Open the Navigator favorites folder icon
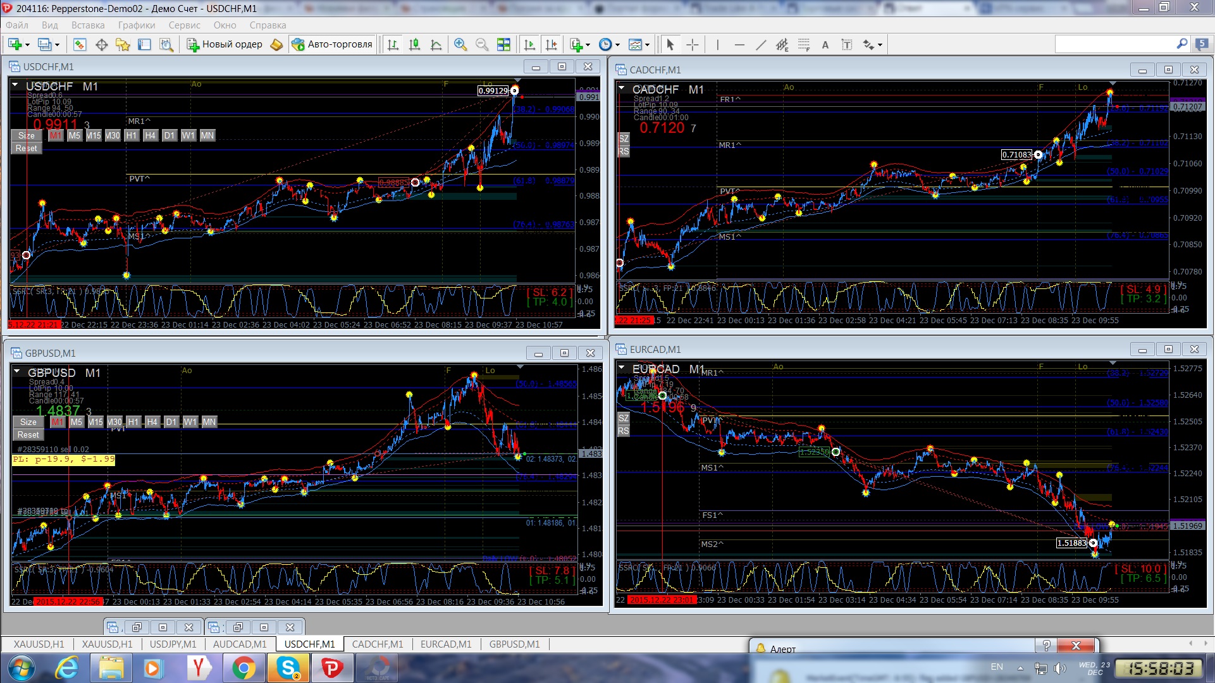Viewport: 1215px width, 683px height. click(123, 44)
